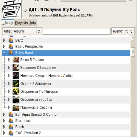The height and width of the screenshot is (137, 137).
Task: Click the Оторвемся По-Питерски album cover
Action: click(x=16, y=91)
